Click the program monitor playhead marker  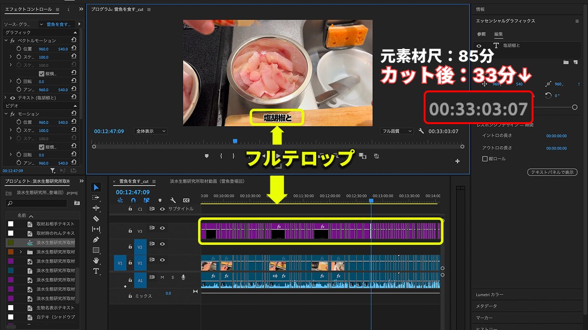(x=235, y=141)
